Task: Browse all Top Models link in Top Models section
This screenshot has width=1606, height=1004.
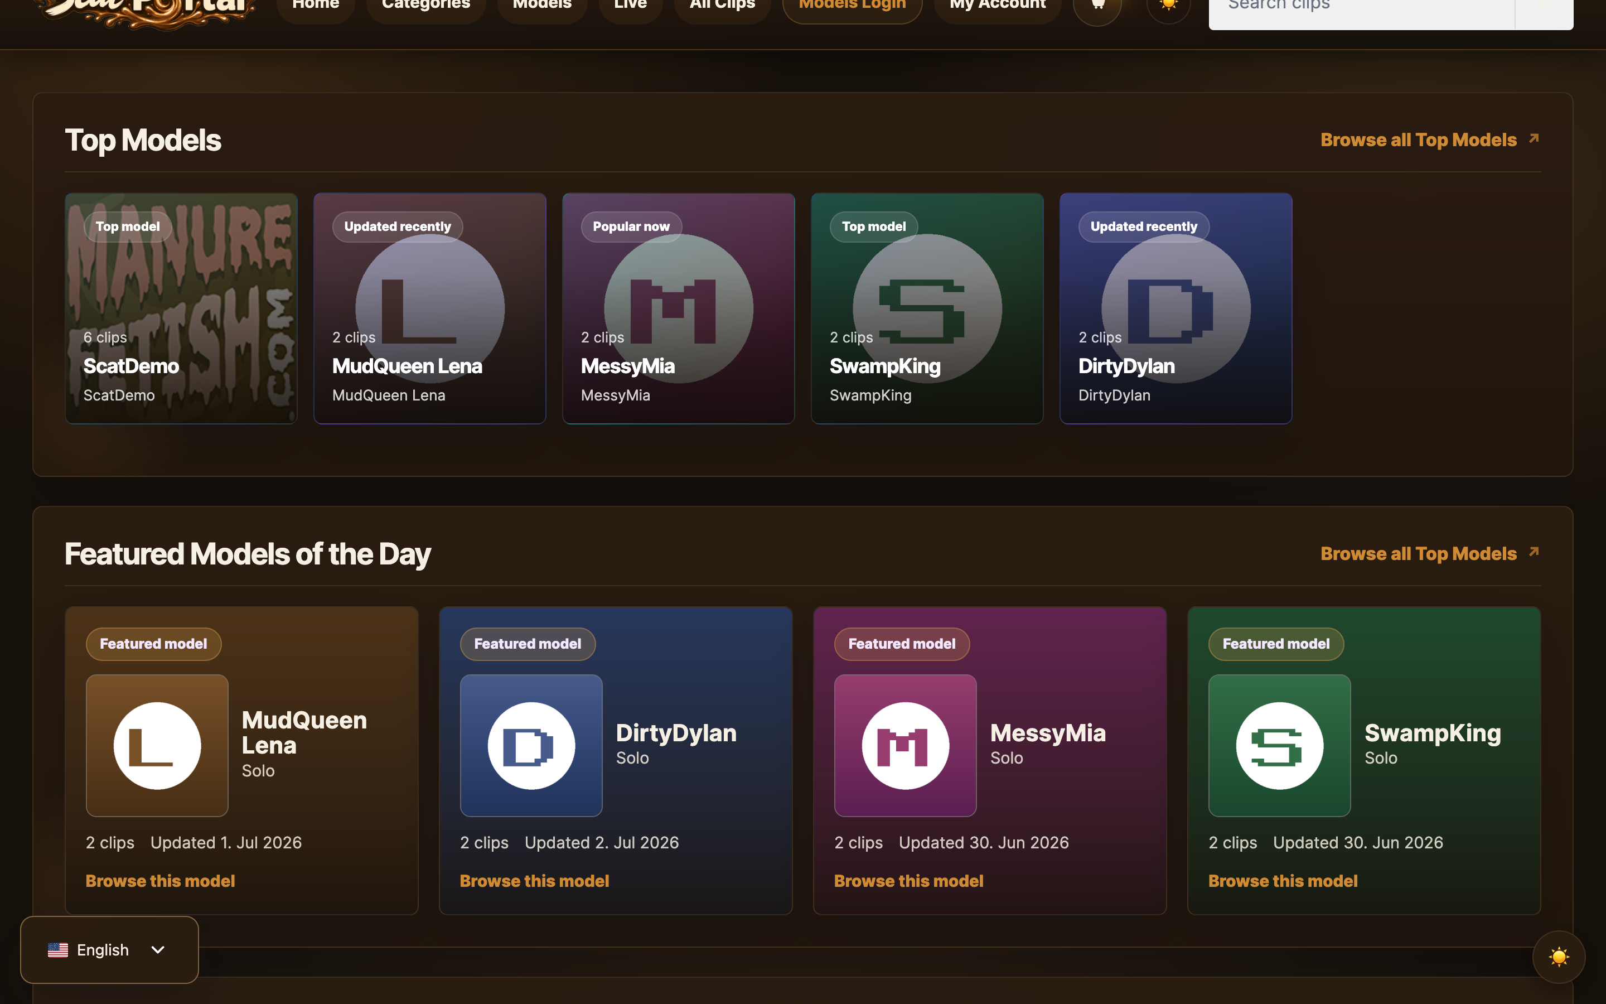Action: coord(1430,140)
